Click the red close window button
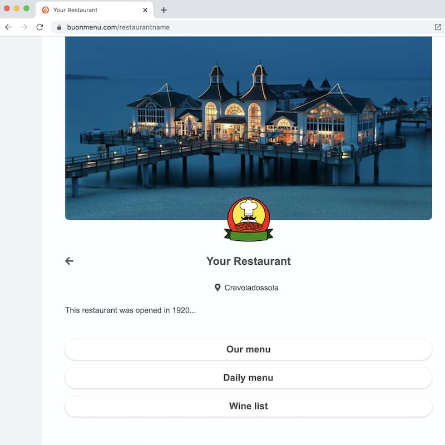Screen dimensions: 445x445 7,8
